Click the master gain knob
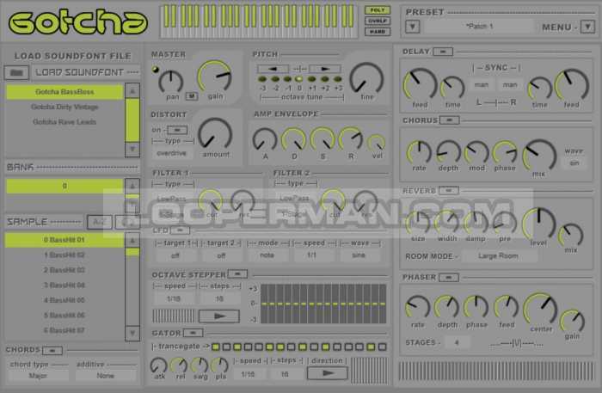This screenshot has width=602, height=393. click(215, 77)
